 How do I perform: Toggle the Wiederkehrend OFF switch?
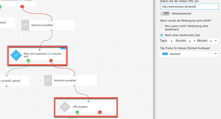(x=165, y=14)
